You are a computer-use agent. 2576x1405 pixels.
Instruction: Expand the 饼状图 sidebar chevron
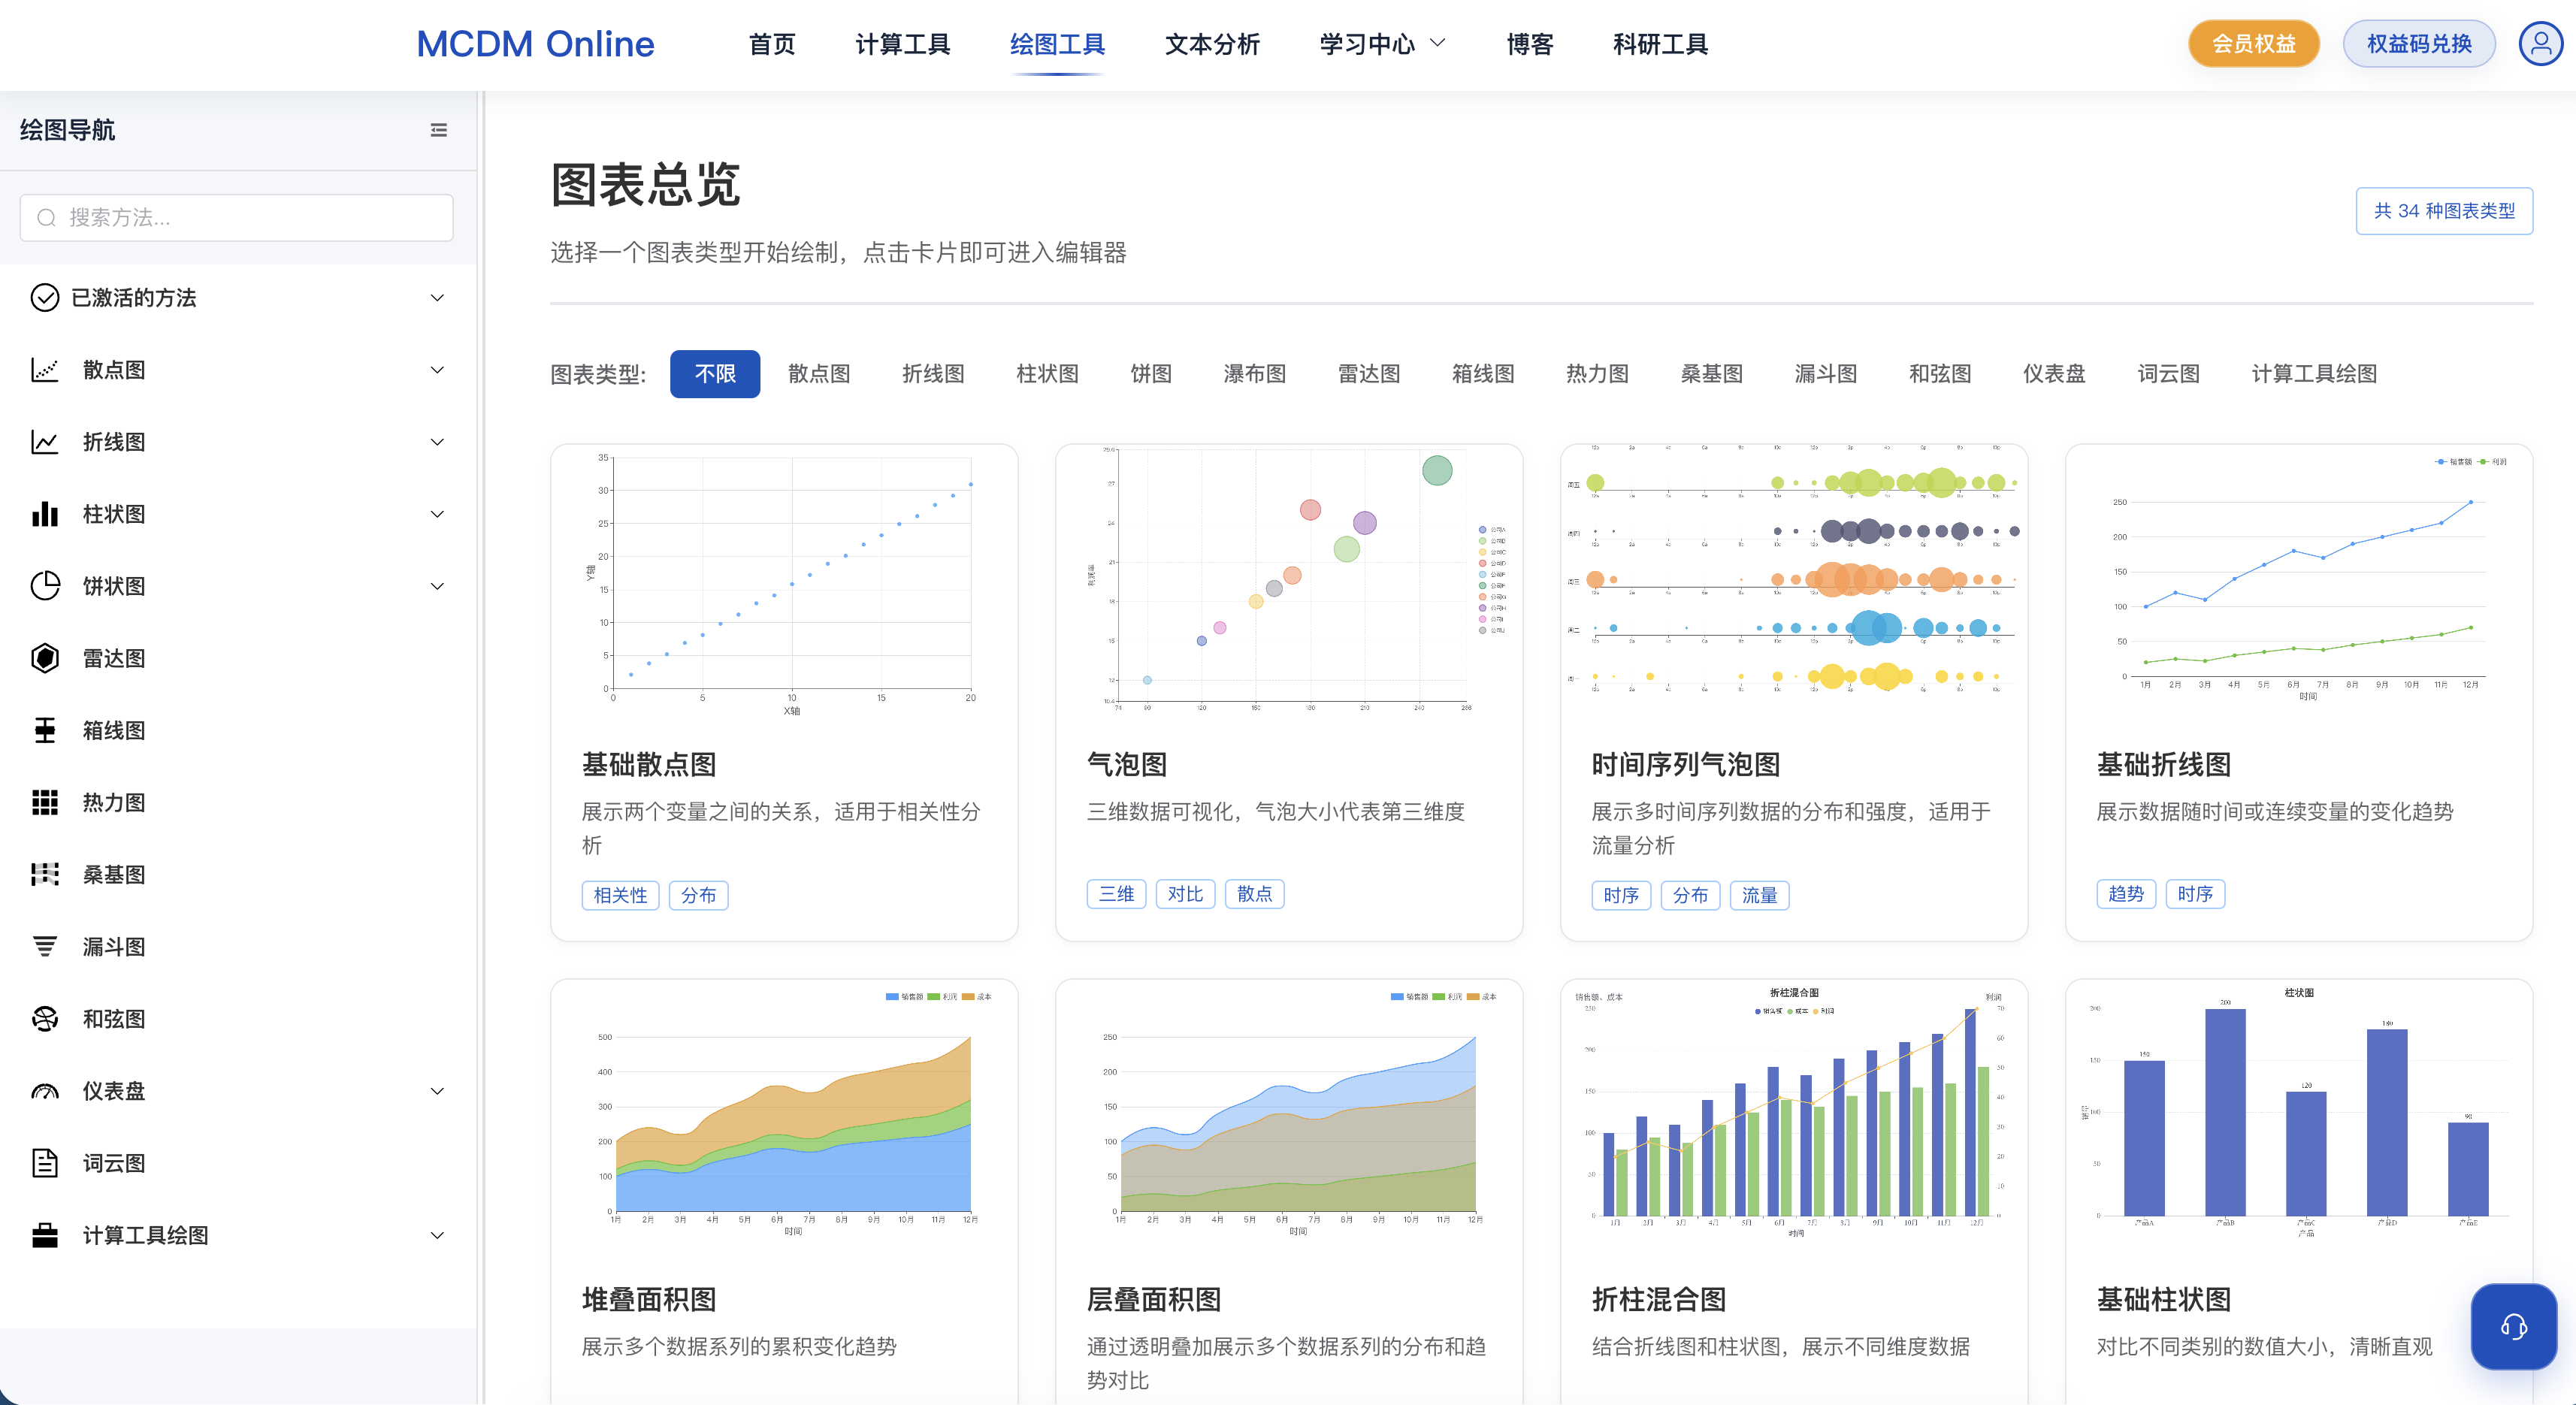pos(437,586)
